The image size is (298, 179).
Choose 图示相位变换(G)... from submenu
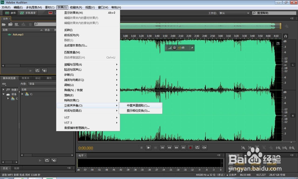point(141,111)
